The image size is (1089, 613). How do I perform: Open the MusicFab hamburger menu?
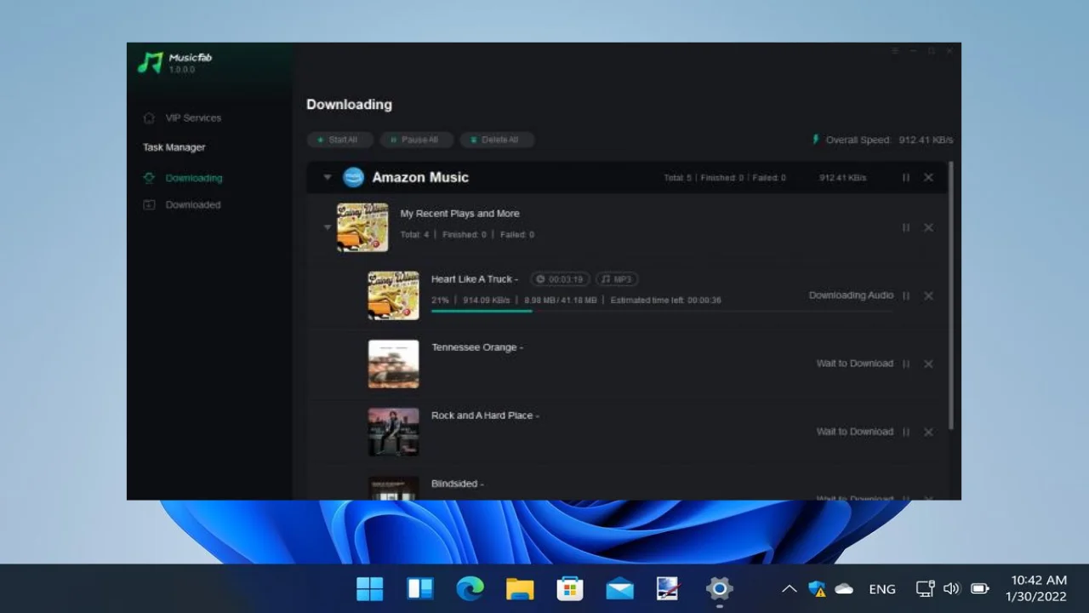point(894,51)
